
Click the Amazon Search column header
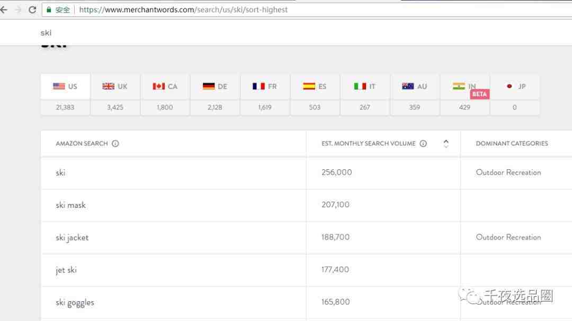82,143
